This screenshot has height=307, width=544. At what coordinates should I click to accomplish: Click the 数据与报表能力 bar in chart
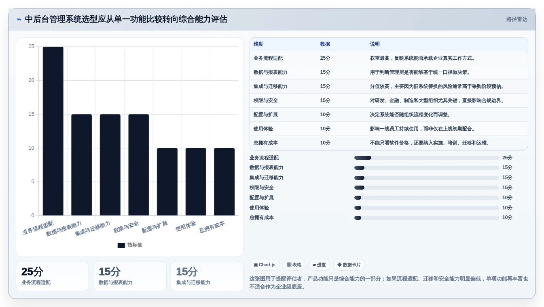tap(82, 165)
